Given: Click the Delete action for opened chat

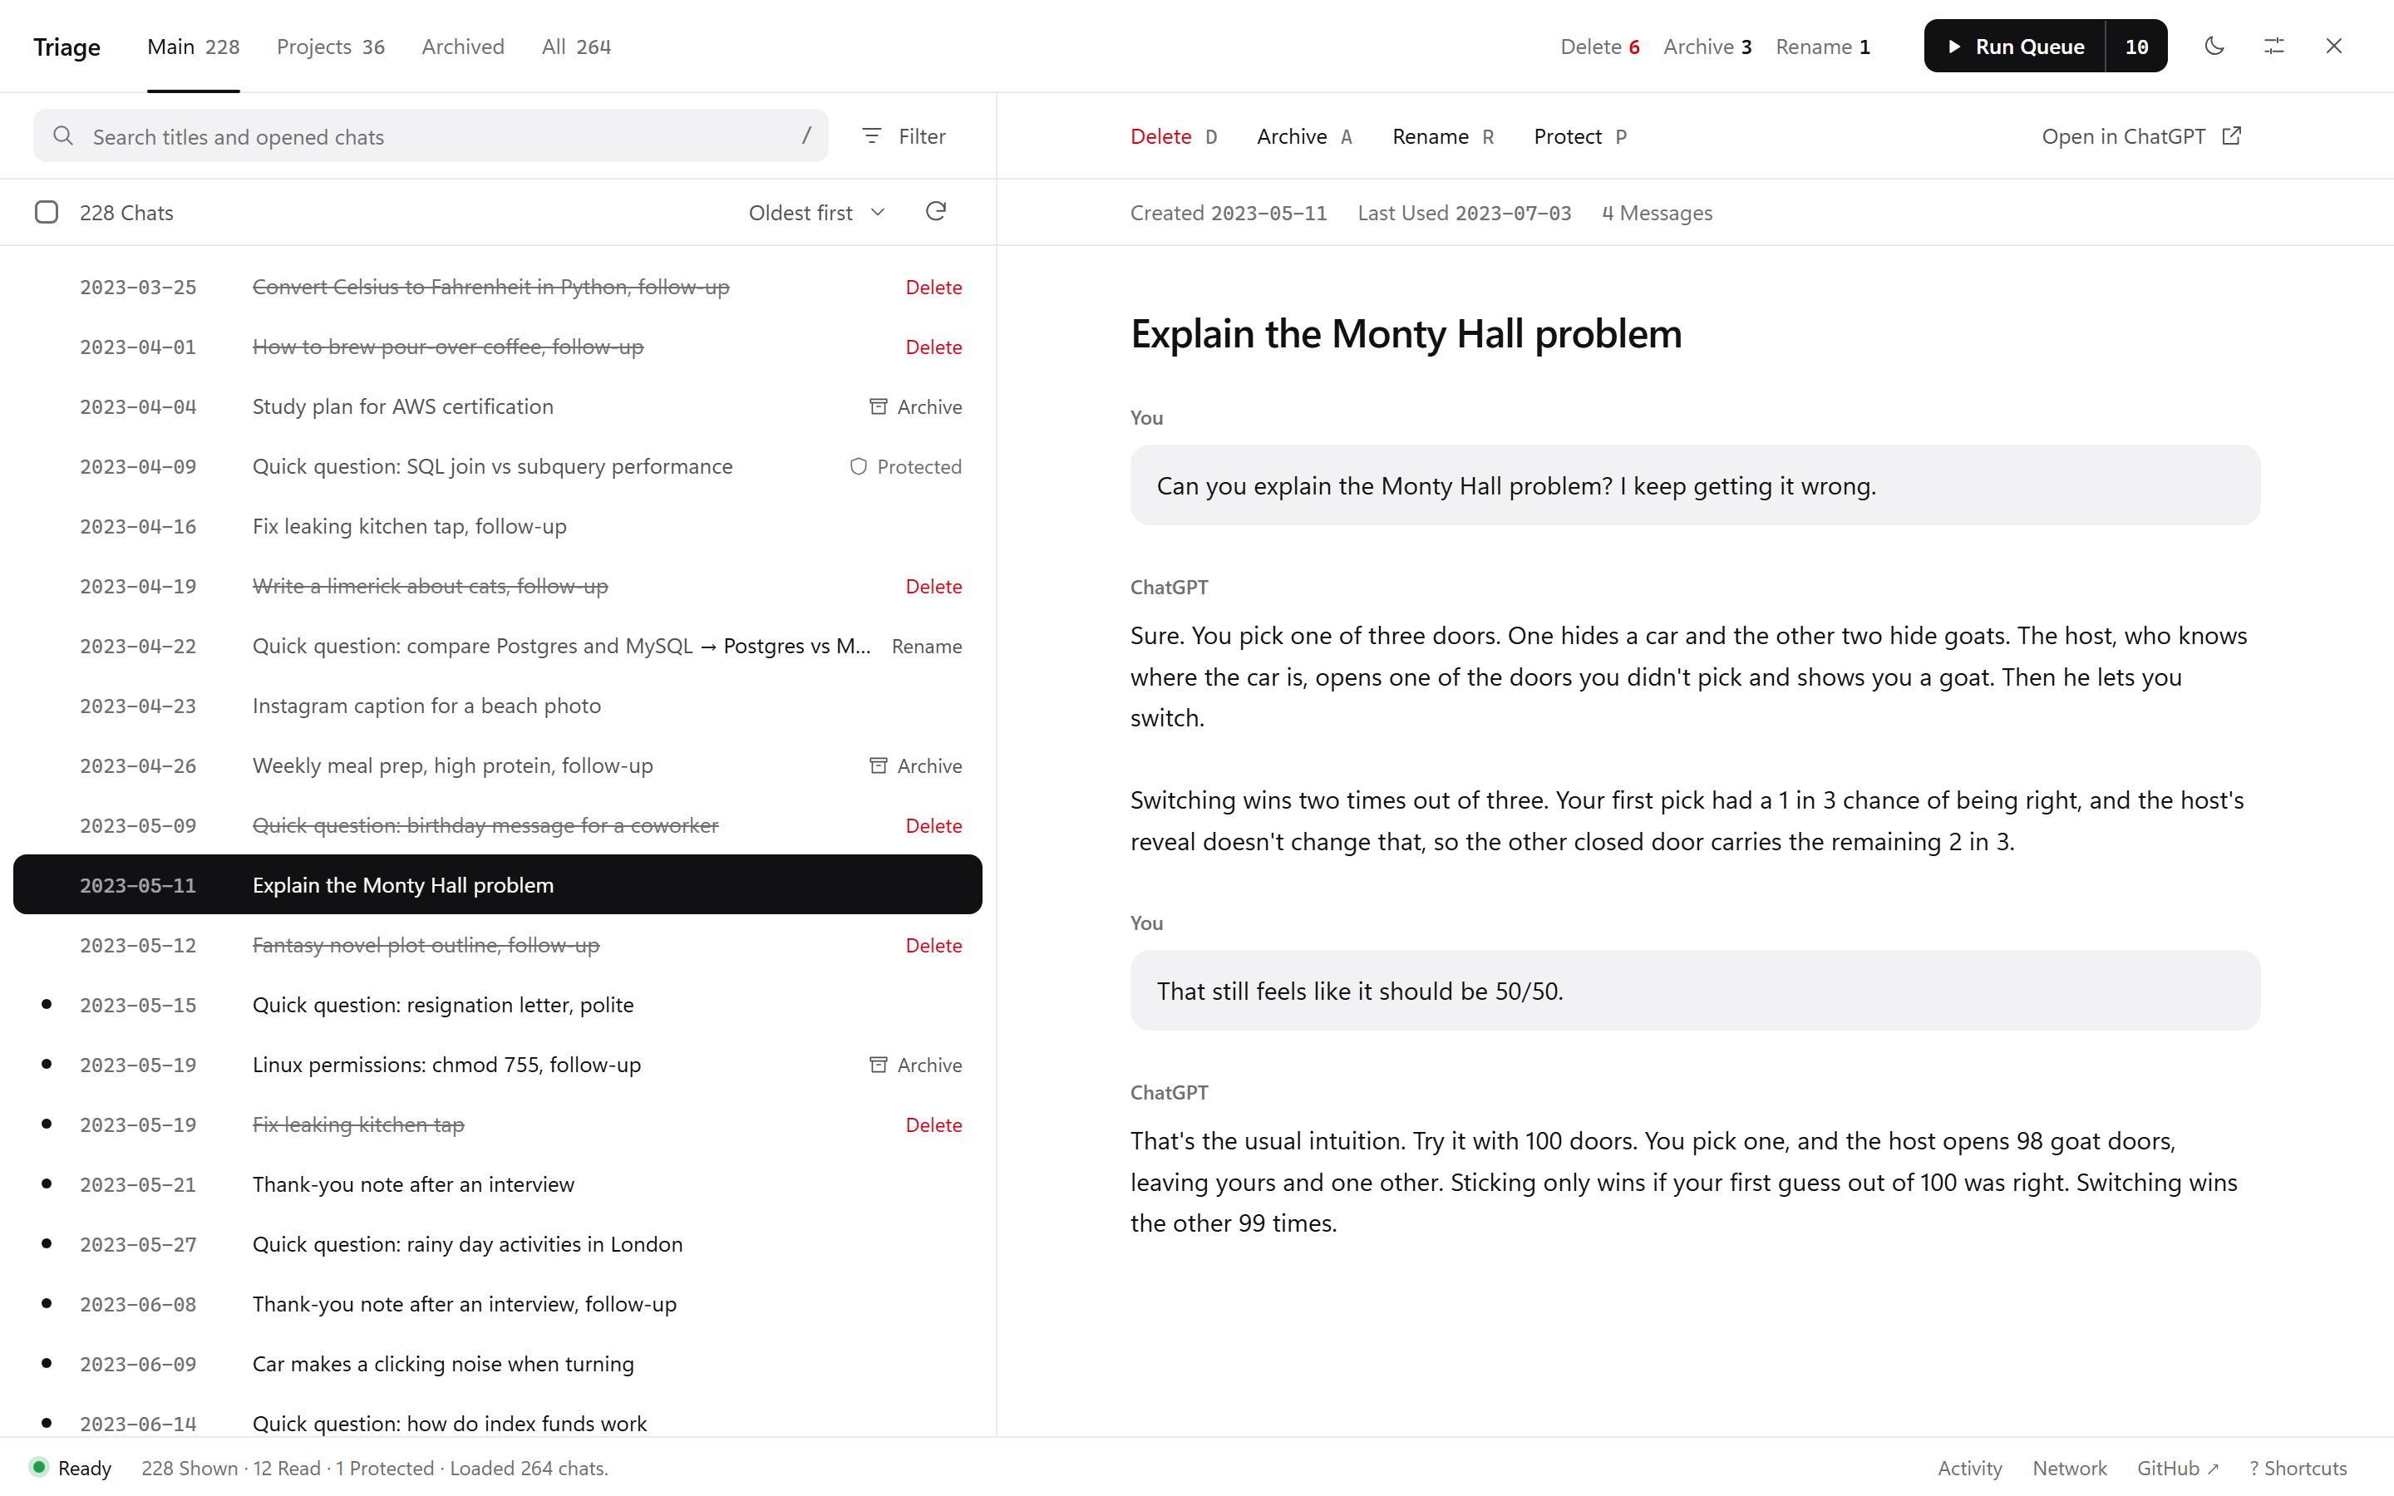Looking at the screenshot, I should coord(1173,136).
